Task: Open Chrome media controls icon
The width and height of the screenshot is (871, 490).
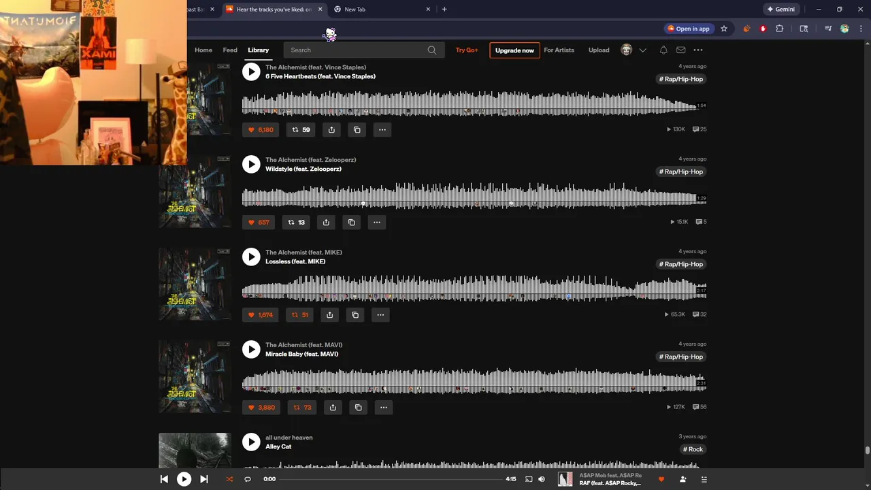Action: tap(828, 29)
